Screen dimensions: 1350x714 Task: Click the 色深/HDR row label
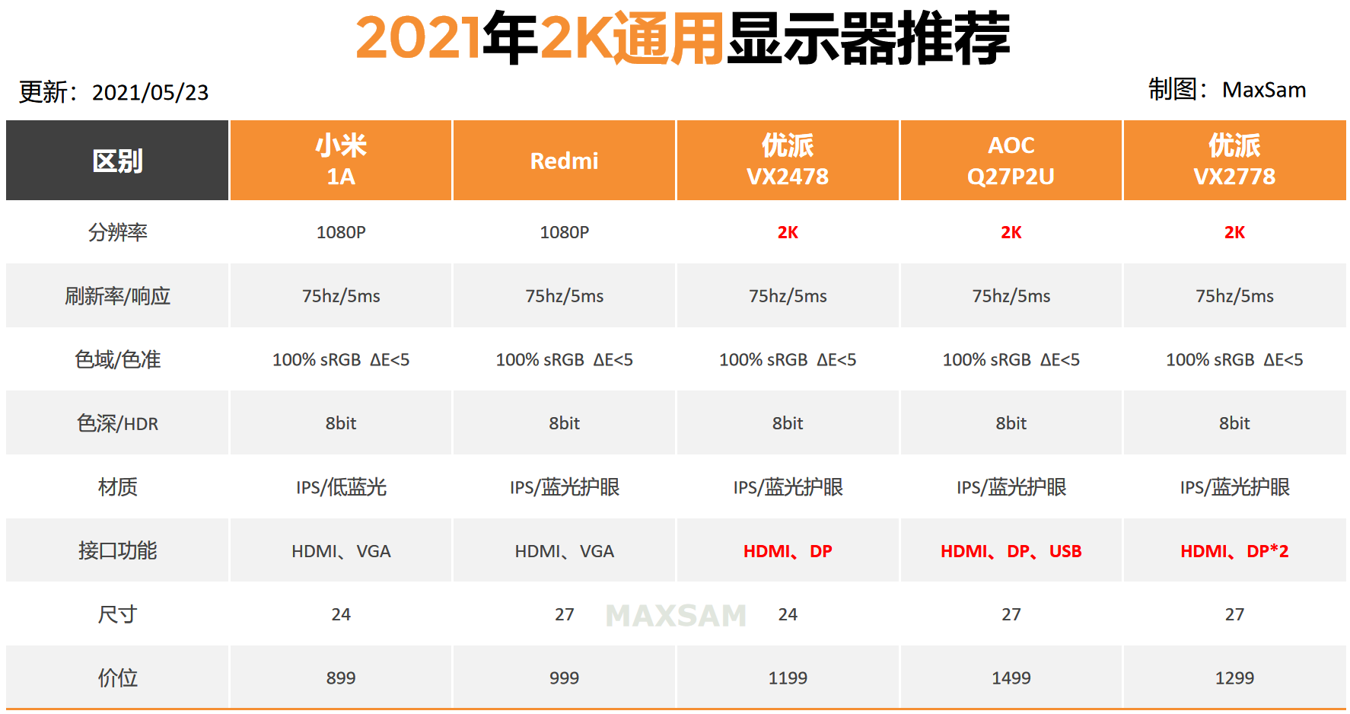click(x=117, y=423)
